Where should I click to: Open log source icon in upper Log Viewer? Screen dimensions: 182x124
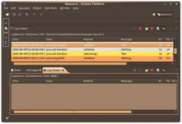(147, 28)
